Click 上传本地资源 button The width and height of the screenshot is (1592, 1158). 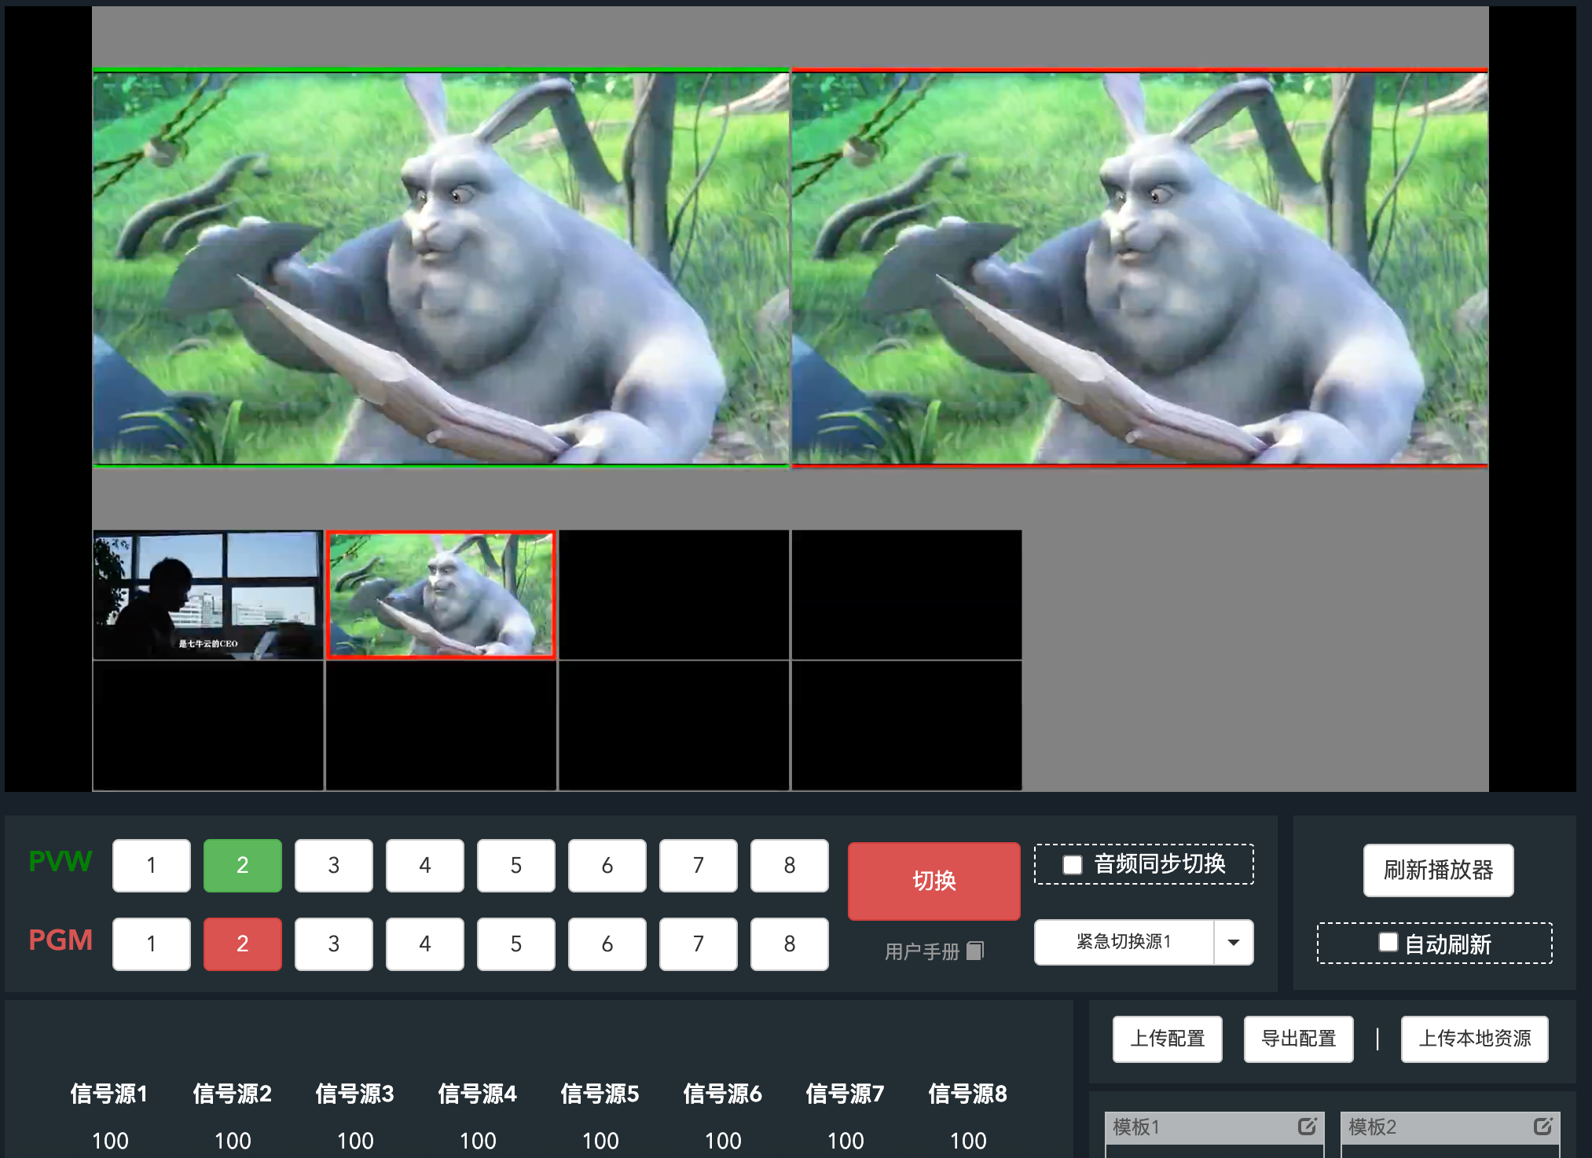pos(1474,1039)
